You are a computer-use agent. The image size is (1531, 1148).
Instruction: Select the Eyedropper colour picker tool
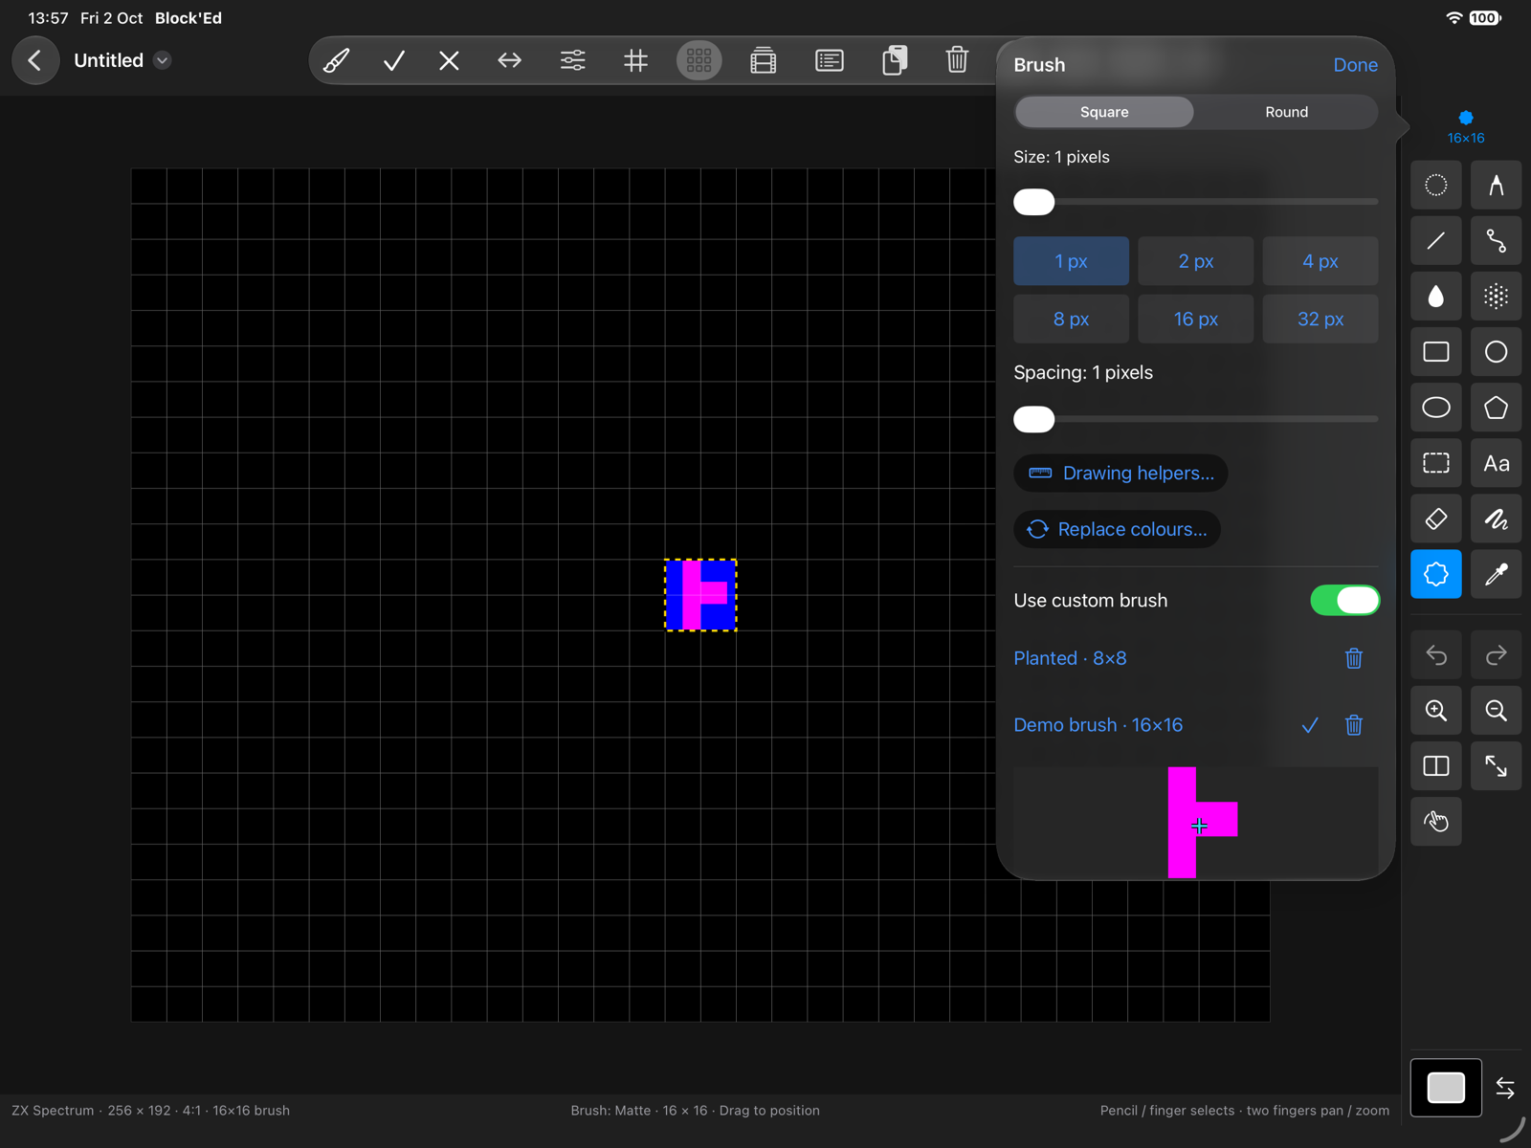click(x=1496, y=574)
